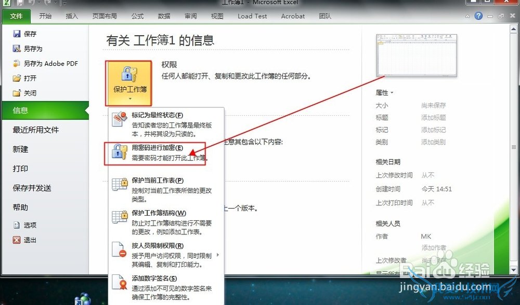Expand 按人员限制权限 submenu arrow
520x305 pixels.
point(217,255)
